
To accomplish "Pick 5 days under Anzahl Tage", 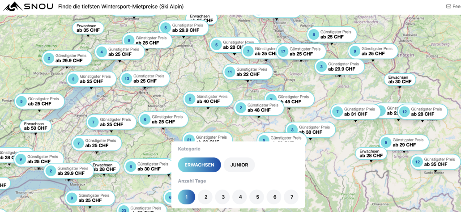I will pos(257,197).
